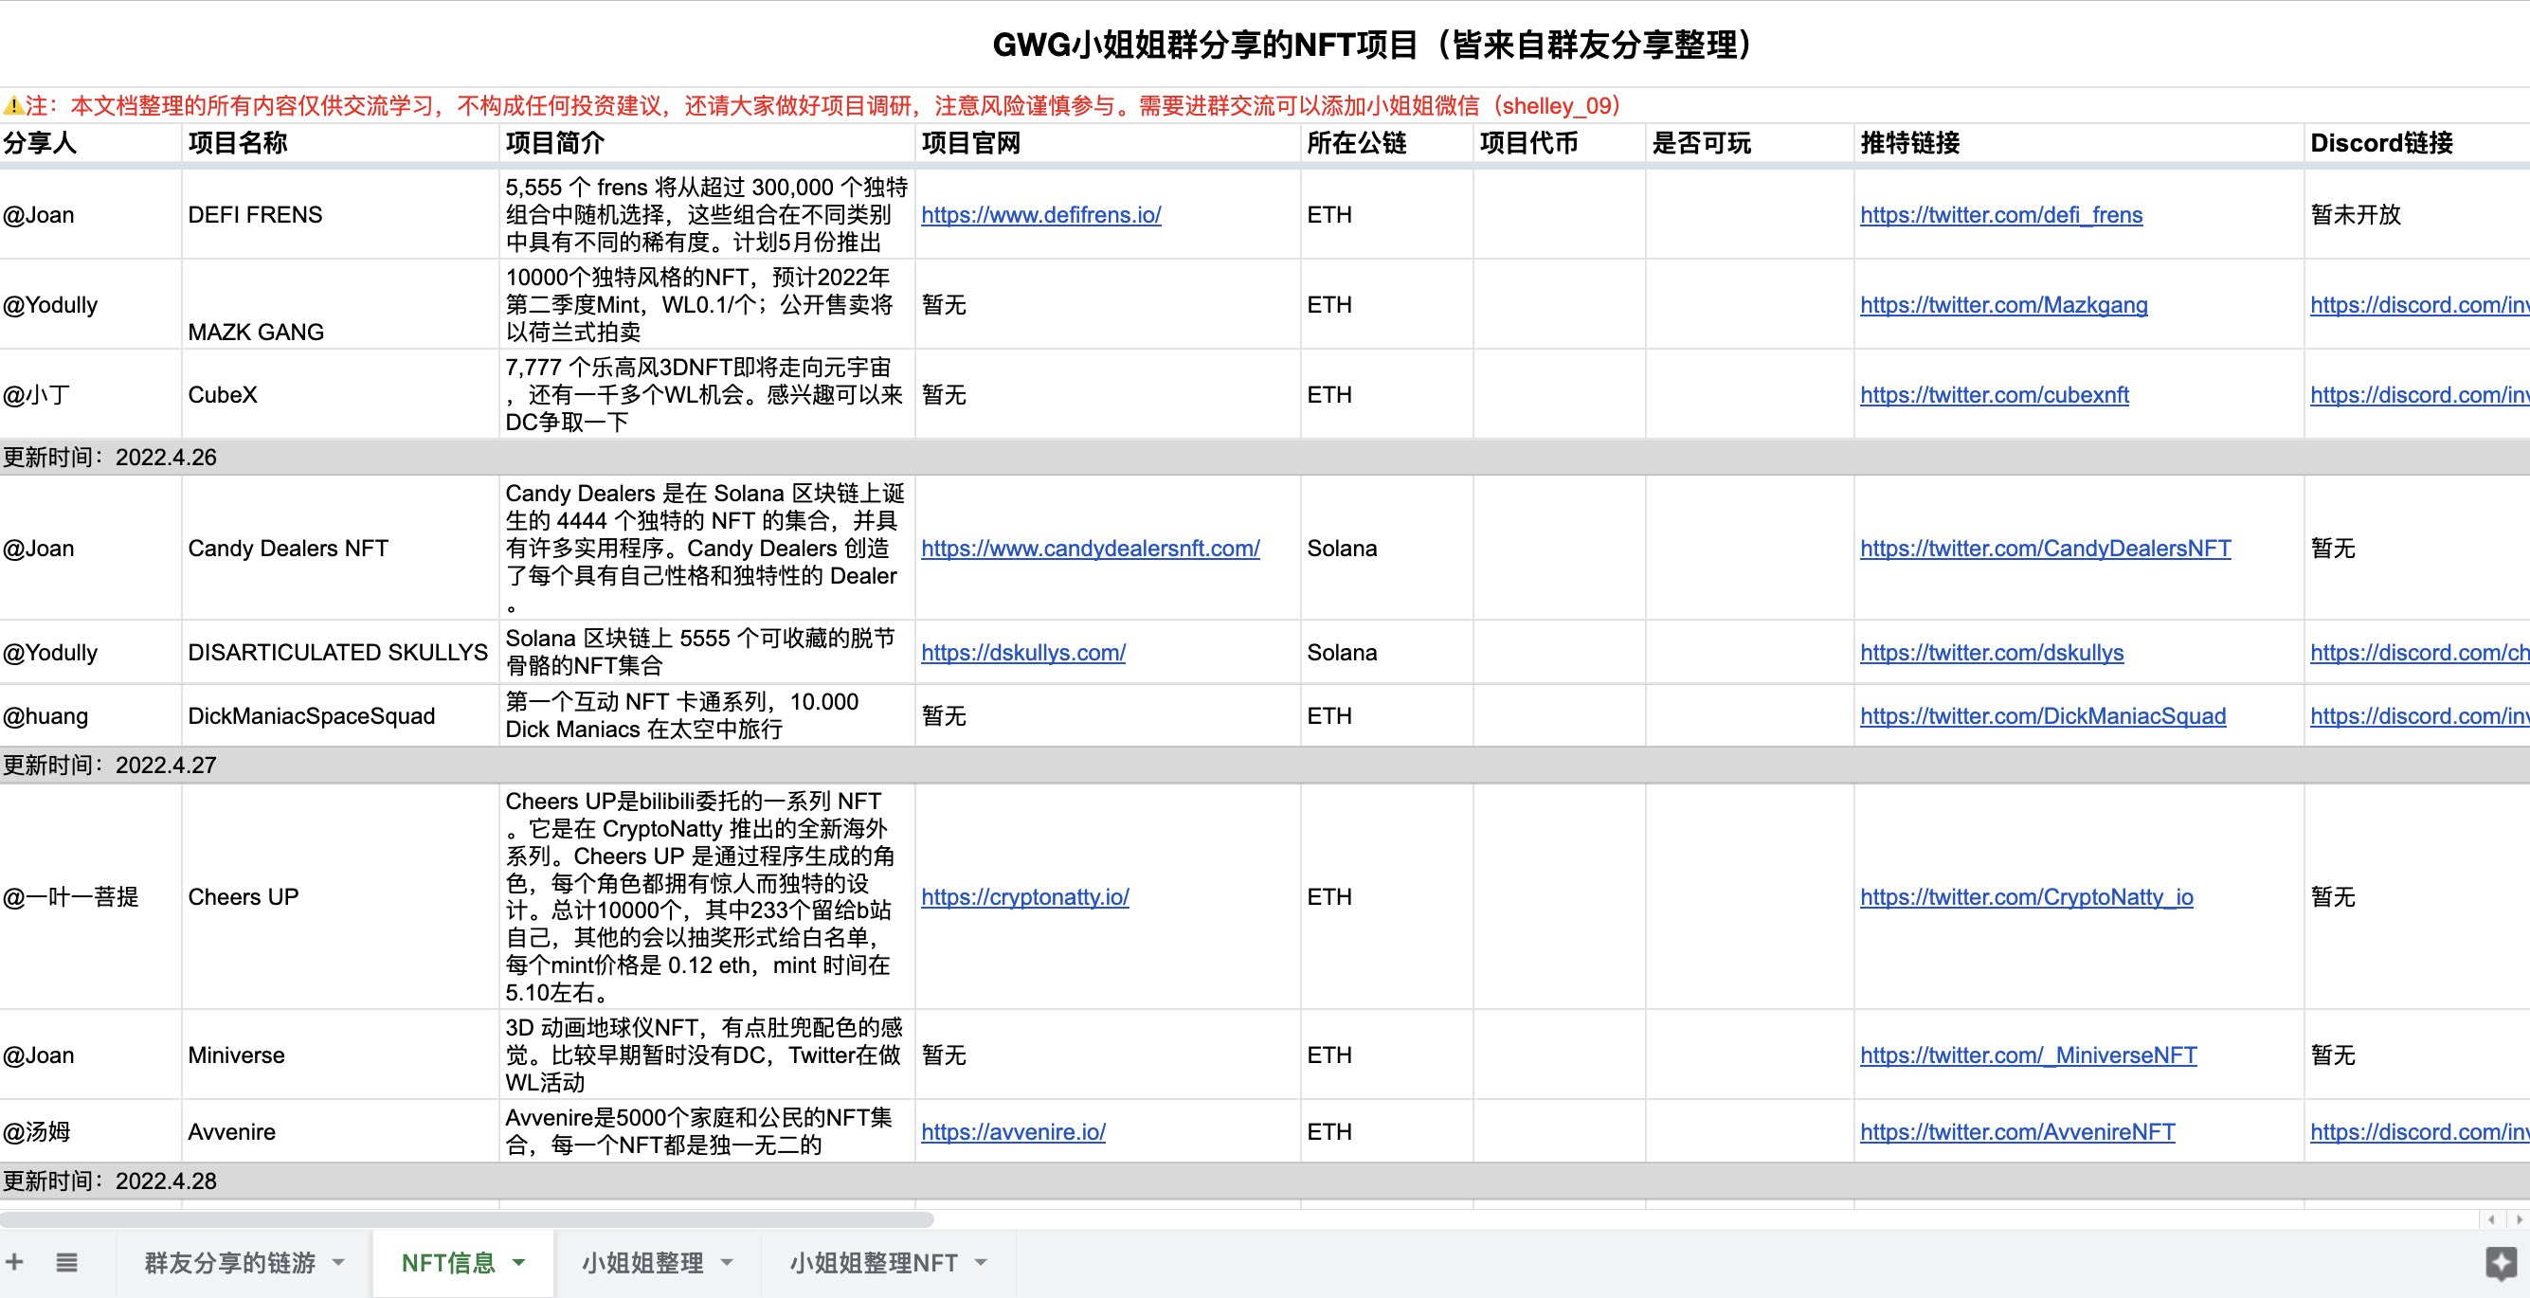Select the @一叶一菩提 sharer cell

click(x=90, y=897)
